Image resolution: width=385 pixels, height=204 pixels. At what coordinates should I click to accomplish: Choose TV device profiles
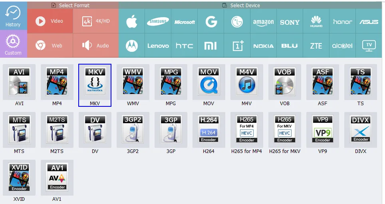(x=369, y=45)
